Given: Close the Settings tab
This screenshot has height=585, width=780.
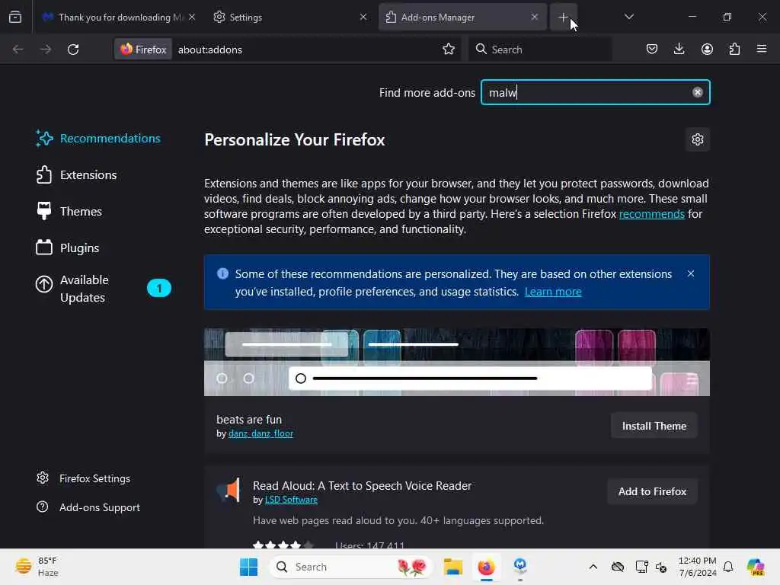Looking at the screenshot, I should [363, 17].
